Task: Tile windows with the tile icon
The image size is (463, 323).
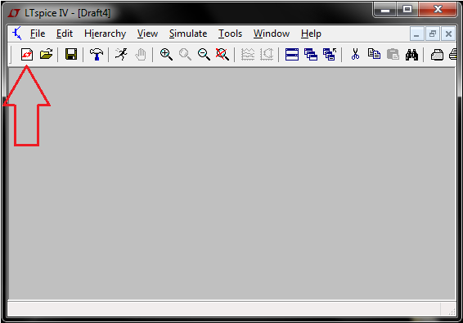Action: click(x=292, y=55)
